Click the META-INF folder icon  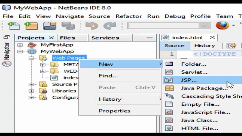(x=54, y=64)
